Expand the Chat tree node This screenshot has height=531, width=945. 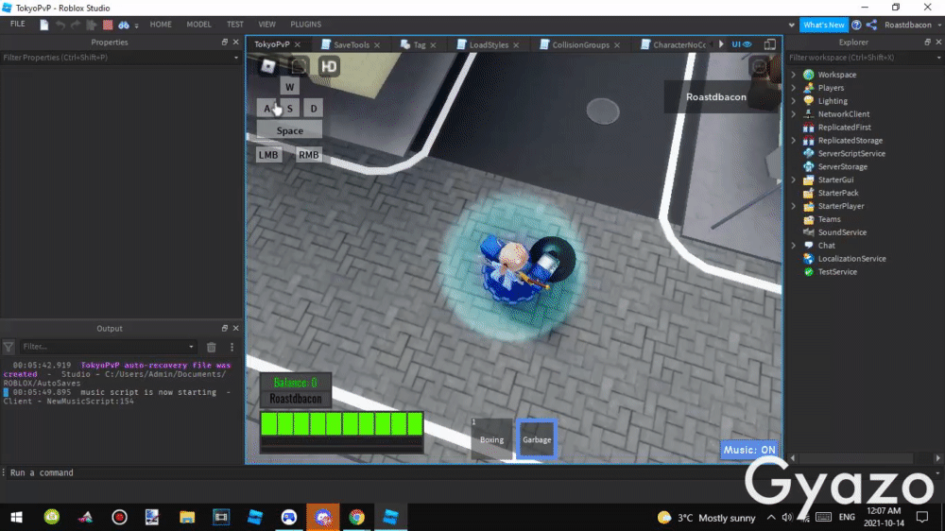[x=794, y=246]
